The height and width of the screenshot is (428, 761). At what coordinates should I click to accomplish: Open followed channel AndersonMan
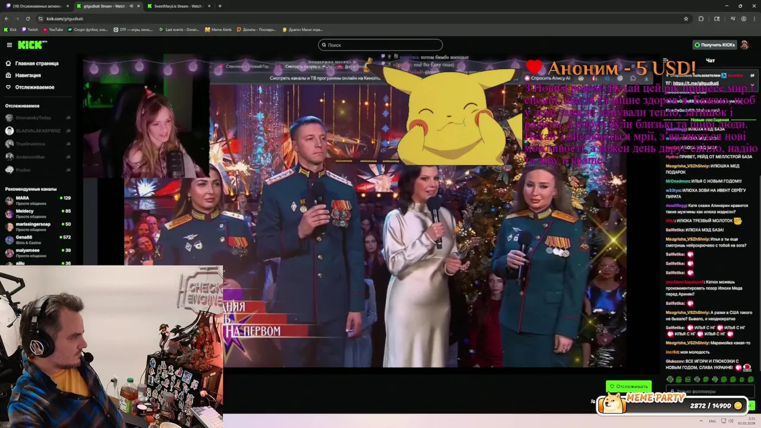37,157
